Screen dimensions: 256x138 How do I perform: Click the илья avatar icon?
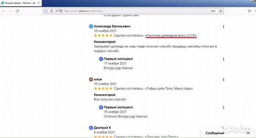[91, 79]
